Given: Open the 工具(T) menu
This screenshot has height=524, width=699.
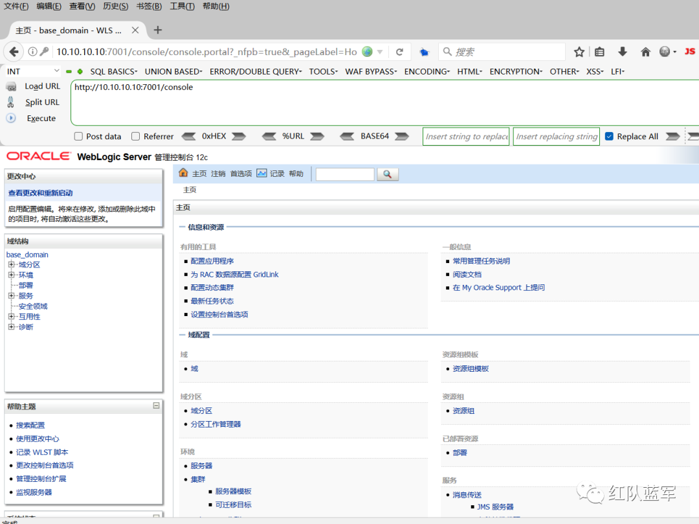Looking at the screenshot, I should click(183, 6).
